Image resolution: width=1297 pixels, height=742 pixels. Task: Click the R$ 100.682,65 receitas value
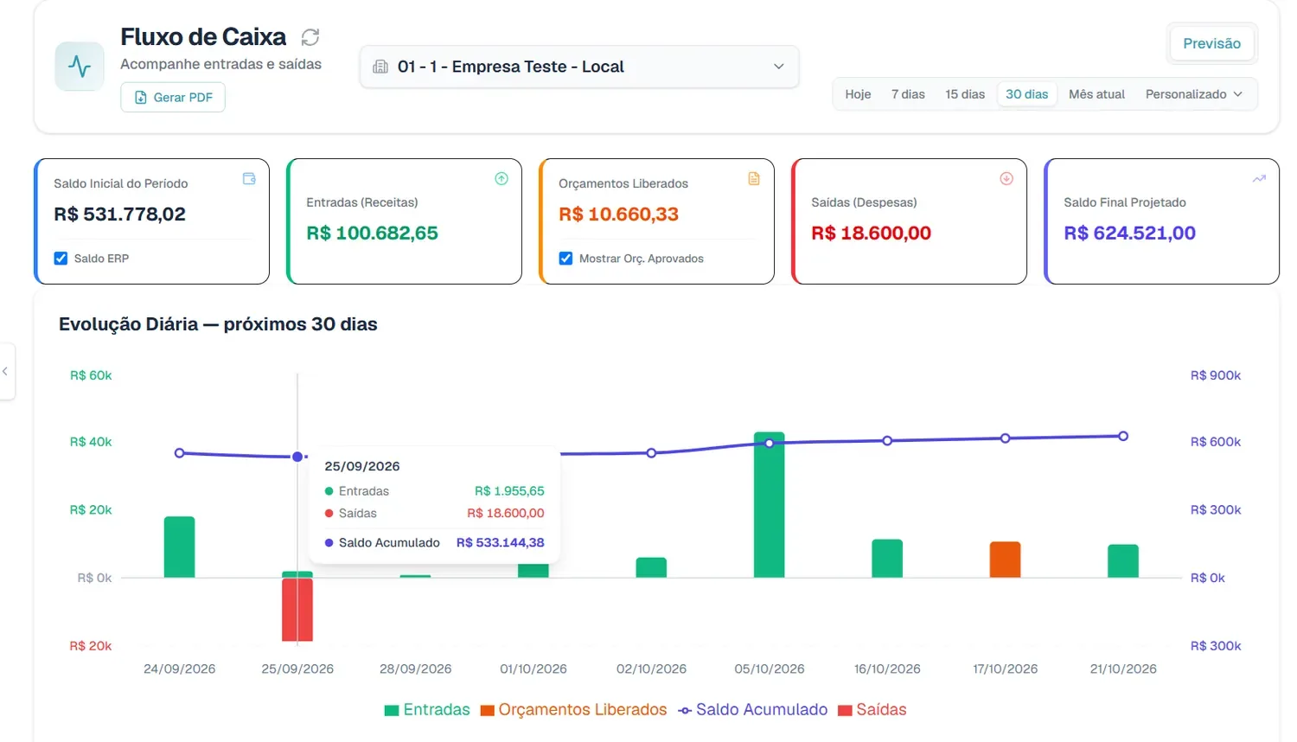pyautogui.click(x=372, y=233)
